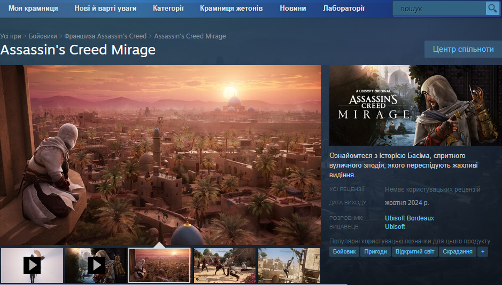Image resolution: width=502 pixels, height=285 pixels.
Task: Open the 'Лабораторії' menu item
Action: (344, 9)
